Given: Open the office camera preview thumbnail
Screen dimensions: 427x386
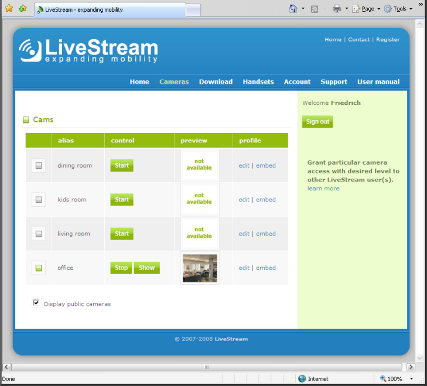Looking at the screenshot, I should 200,268.
